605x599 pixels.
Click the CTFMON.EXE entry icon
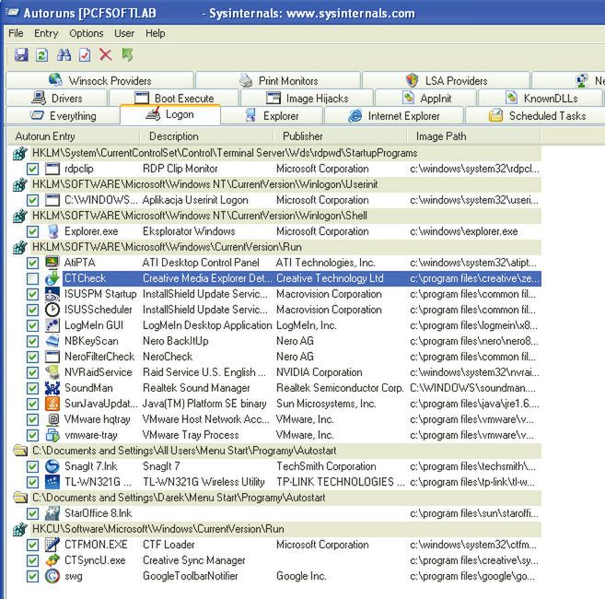click(x=52, y=545)
